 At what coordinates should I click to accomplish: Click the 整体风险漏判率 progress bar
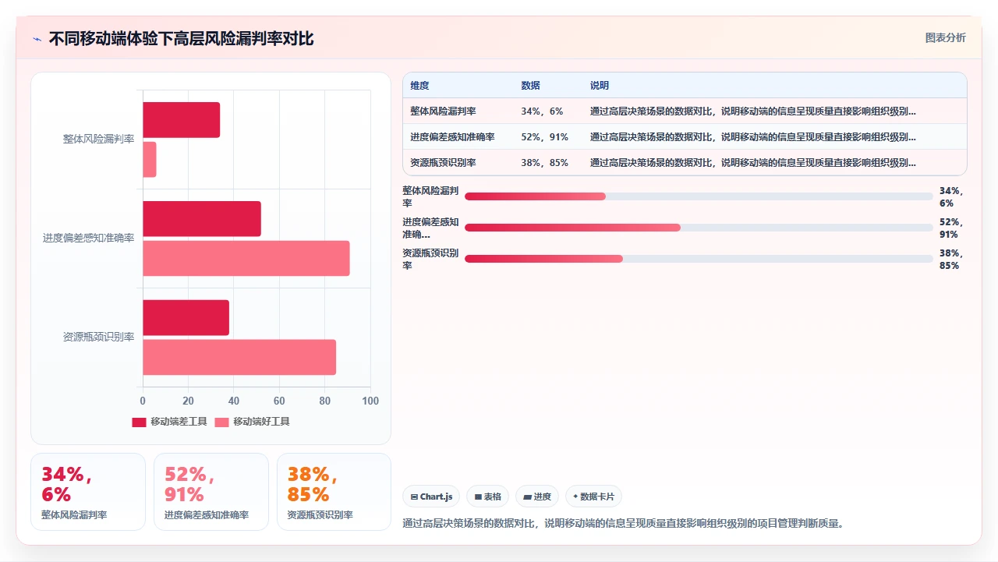click(699, 196)
